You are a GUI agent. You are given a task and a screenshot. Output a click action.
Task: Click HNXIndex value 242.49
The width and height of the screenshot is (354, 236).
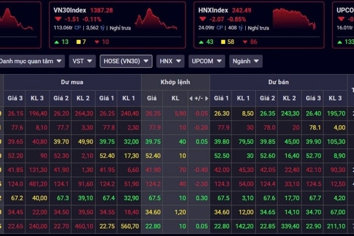pyautogui.click(x=241, y=10)
